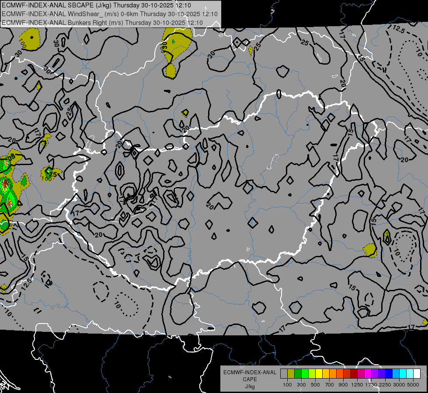Screen dimensions: 428x393
Task: Click the CAPE label in colour legend
Action: pyautogui.click(x=250, y=379)
